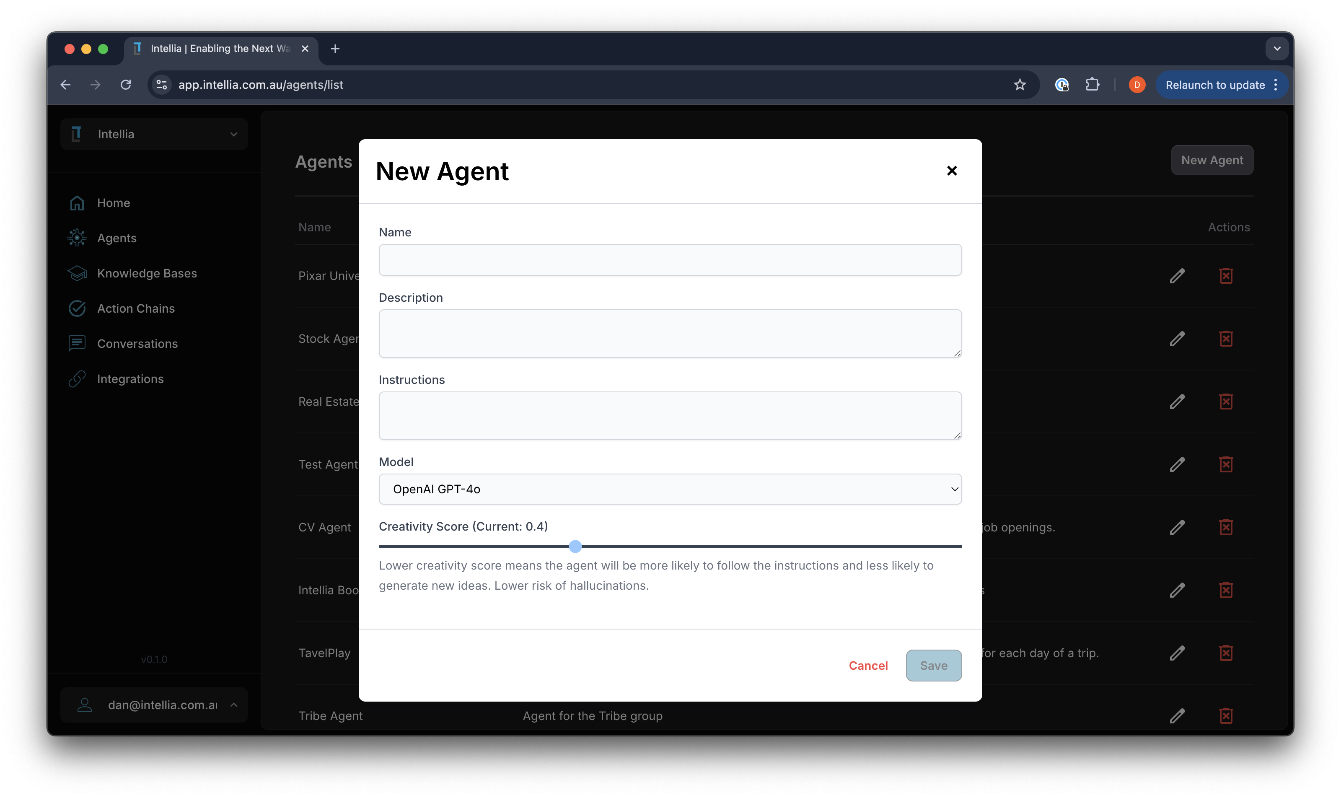Click the Tribe Agent name text
Screen dimensions: 1341x798
pyautogui.click(x=331, y=716)
